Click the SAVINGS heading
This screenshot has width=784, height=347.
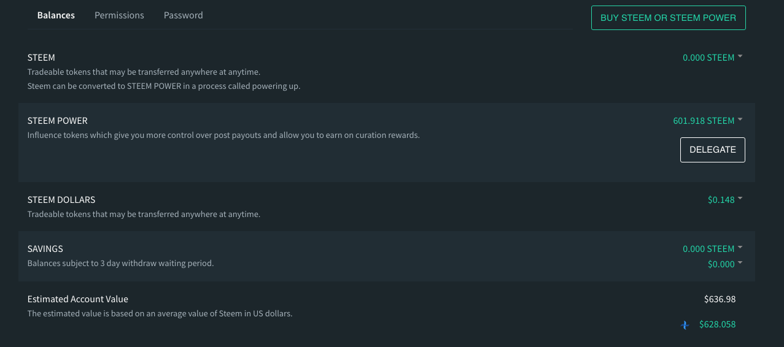pos(45,249)
